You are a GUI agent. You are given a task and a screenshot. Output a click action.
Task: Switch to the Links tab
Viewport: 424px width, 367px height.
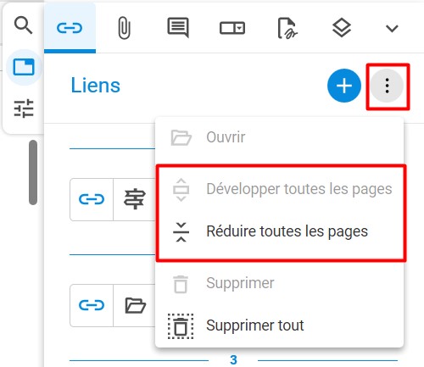pos(70,28)
